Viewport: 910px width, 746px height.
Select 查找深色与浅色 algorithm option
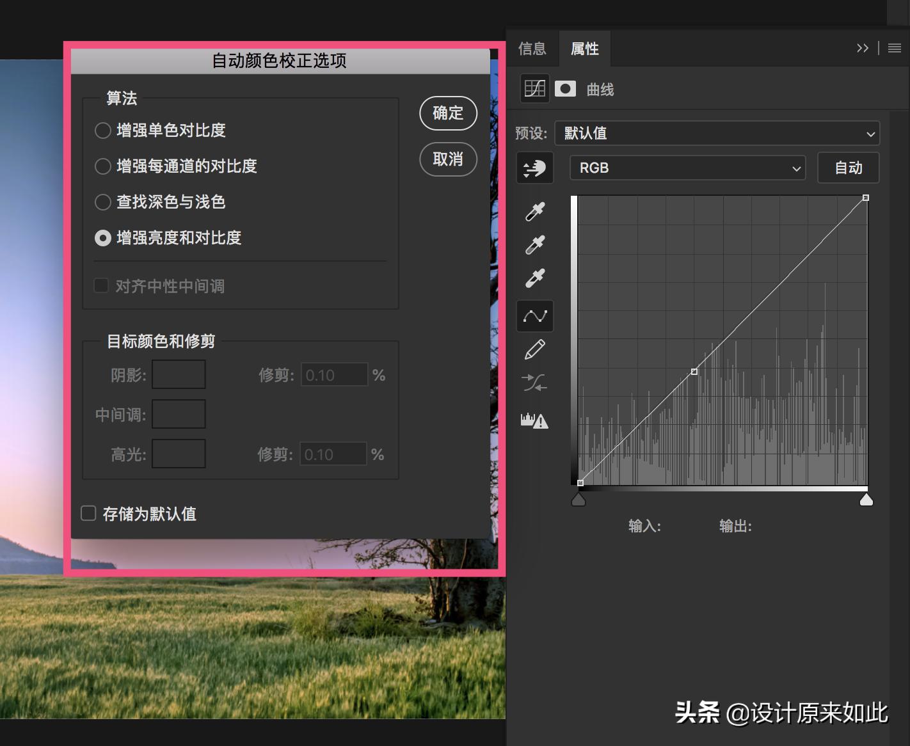102,202
